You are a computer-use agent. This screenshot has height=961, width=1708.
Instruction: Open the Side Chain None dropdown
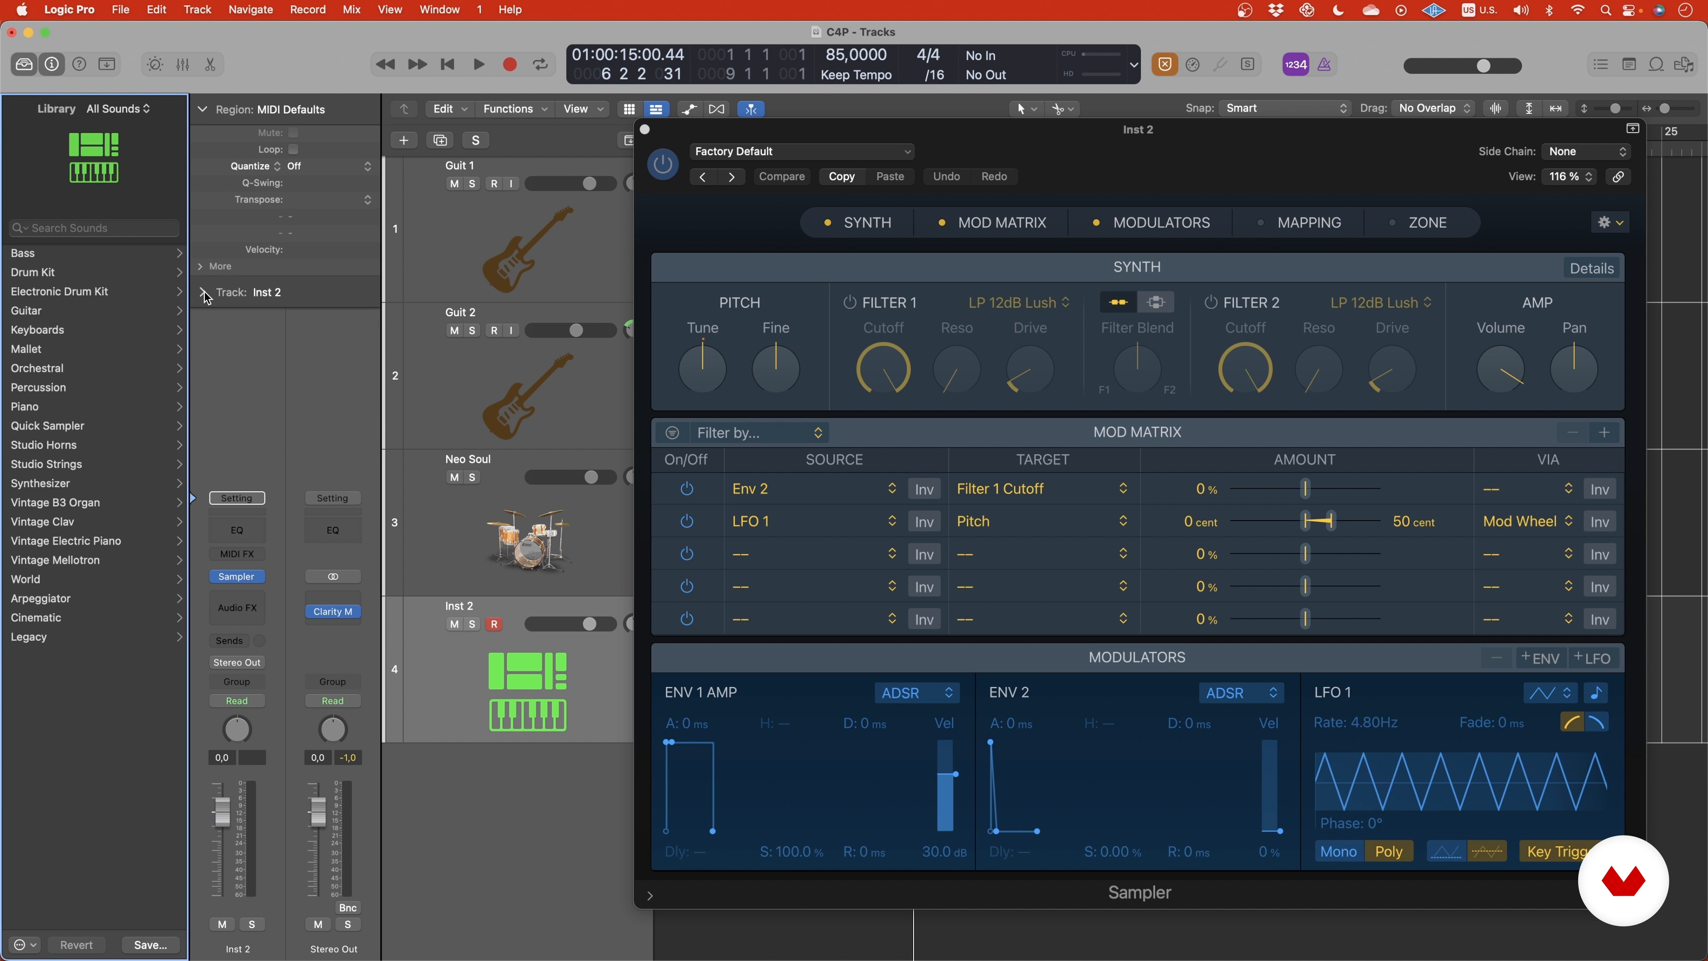click(1586, 152)
